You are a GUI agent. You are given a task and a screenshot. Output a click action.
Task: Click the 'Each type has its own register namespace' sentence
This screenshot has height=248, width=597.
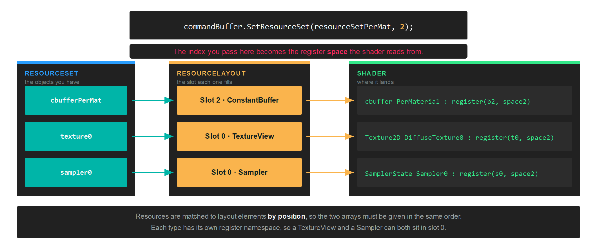click(298, 228)
